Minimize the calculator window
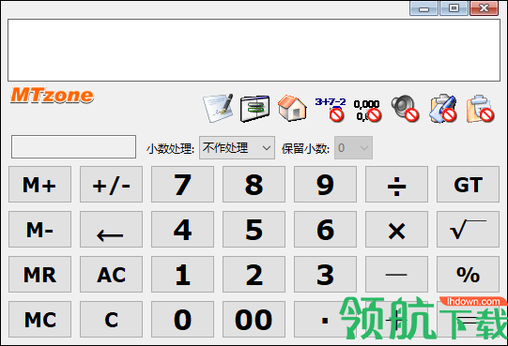Viewport: 508px width, 346px height. 423,8
